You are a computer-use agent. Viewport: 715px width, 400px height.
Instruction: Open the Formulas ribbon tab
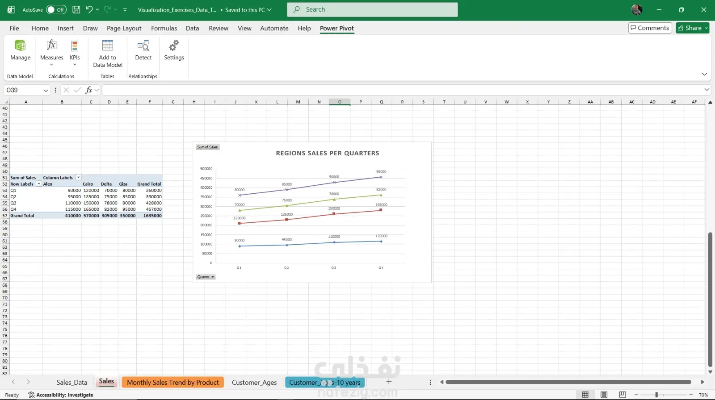[x=164, y=28]
